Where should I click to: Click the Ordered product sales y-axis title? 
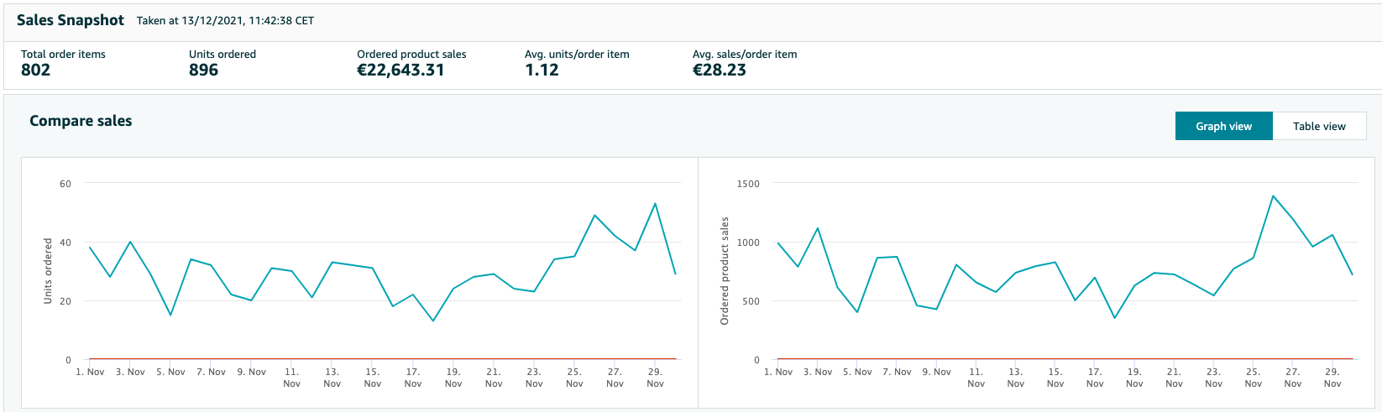pyautogui.click(x=725, y=271)
